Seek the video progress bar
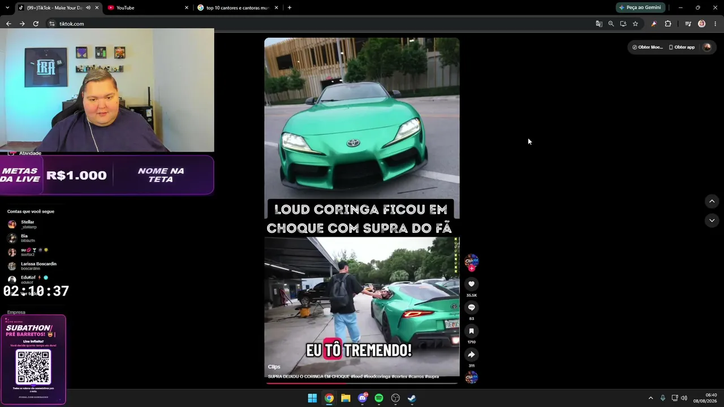 tap(361, 383)
